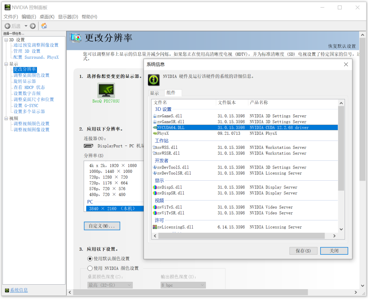Select the BenQ PD2705U monitor icon

(106, 90)
